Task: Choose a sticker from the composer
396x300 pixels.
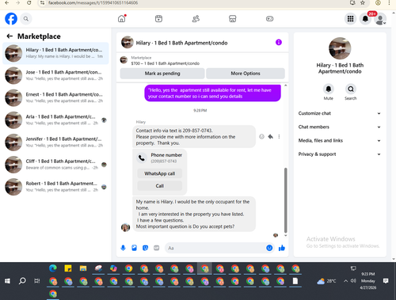Action: point(145,248)
